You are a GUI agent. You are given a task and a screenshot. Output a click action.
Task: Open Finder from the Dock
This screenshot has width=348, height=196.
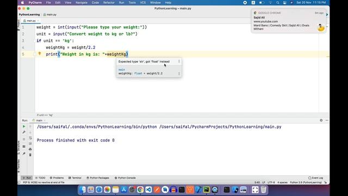tap(82, 189)
